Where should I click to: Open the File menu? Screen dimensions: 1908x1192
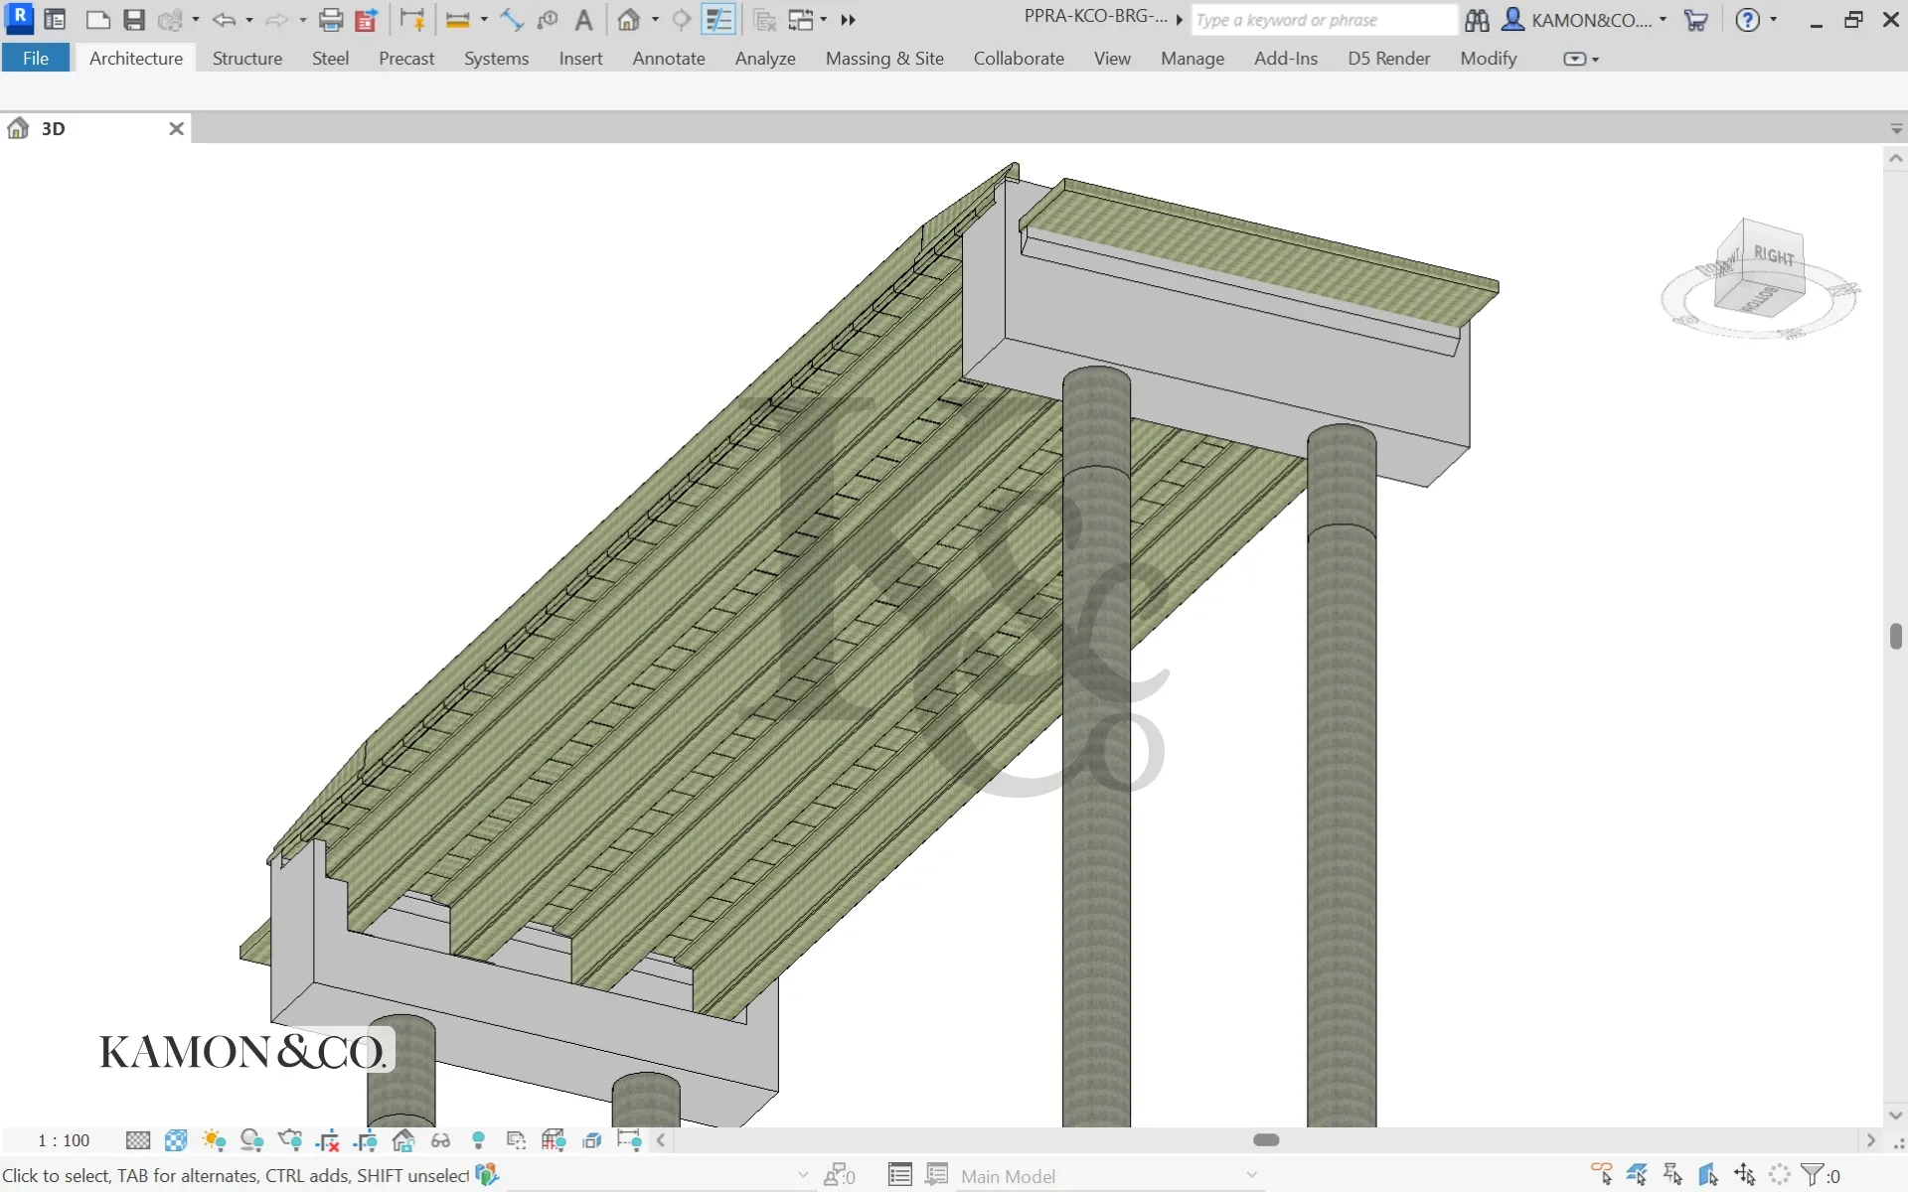[36, 58]
